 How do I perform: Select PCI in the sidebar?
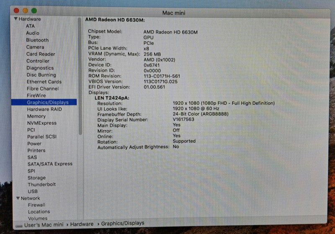coord(31,130)
